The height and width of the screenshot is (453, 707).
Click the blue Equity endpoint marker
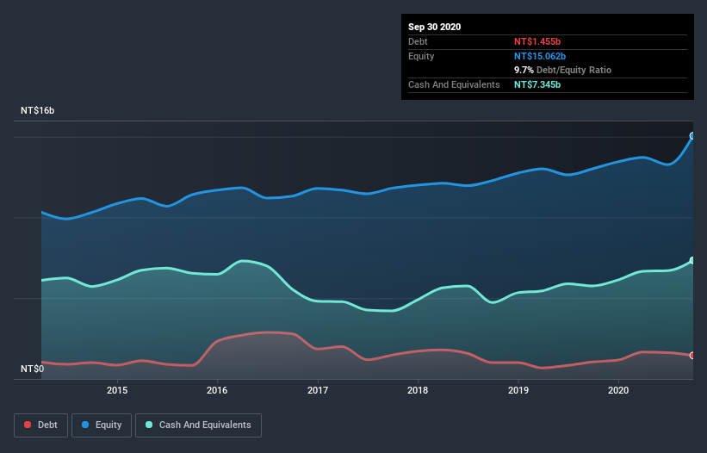(x=692, y=136)
